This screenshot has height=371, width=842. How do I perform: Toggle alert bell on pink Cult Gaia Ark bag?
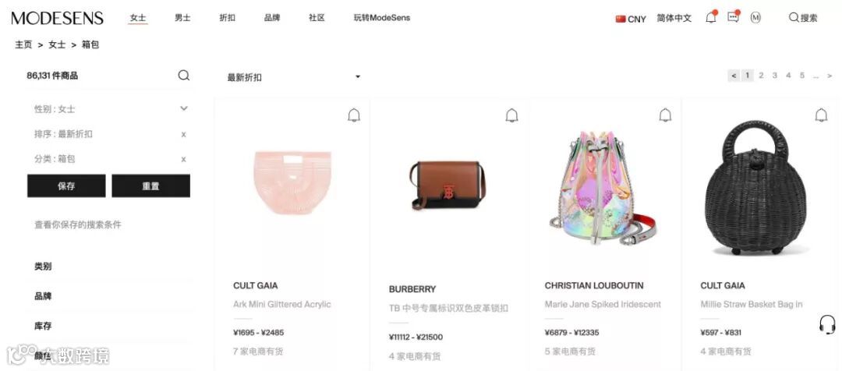354,115
